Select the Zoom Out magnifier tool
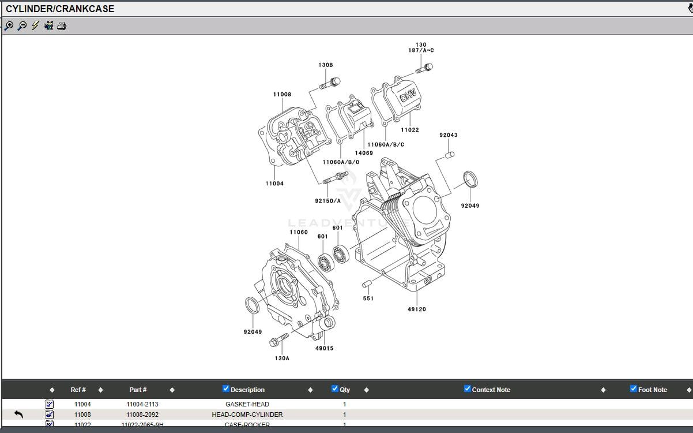 tap(21, 25)
